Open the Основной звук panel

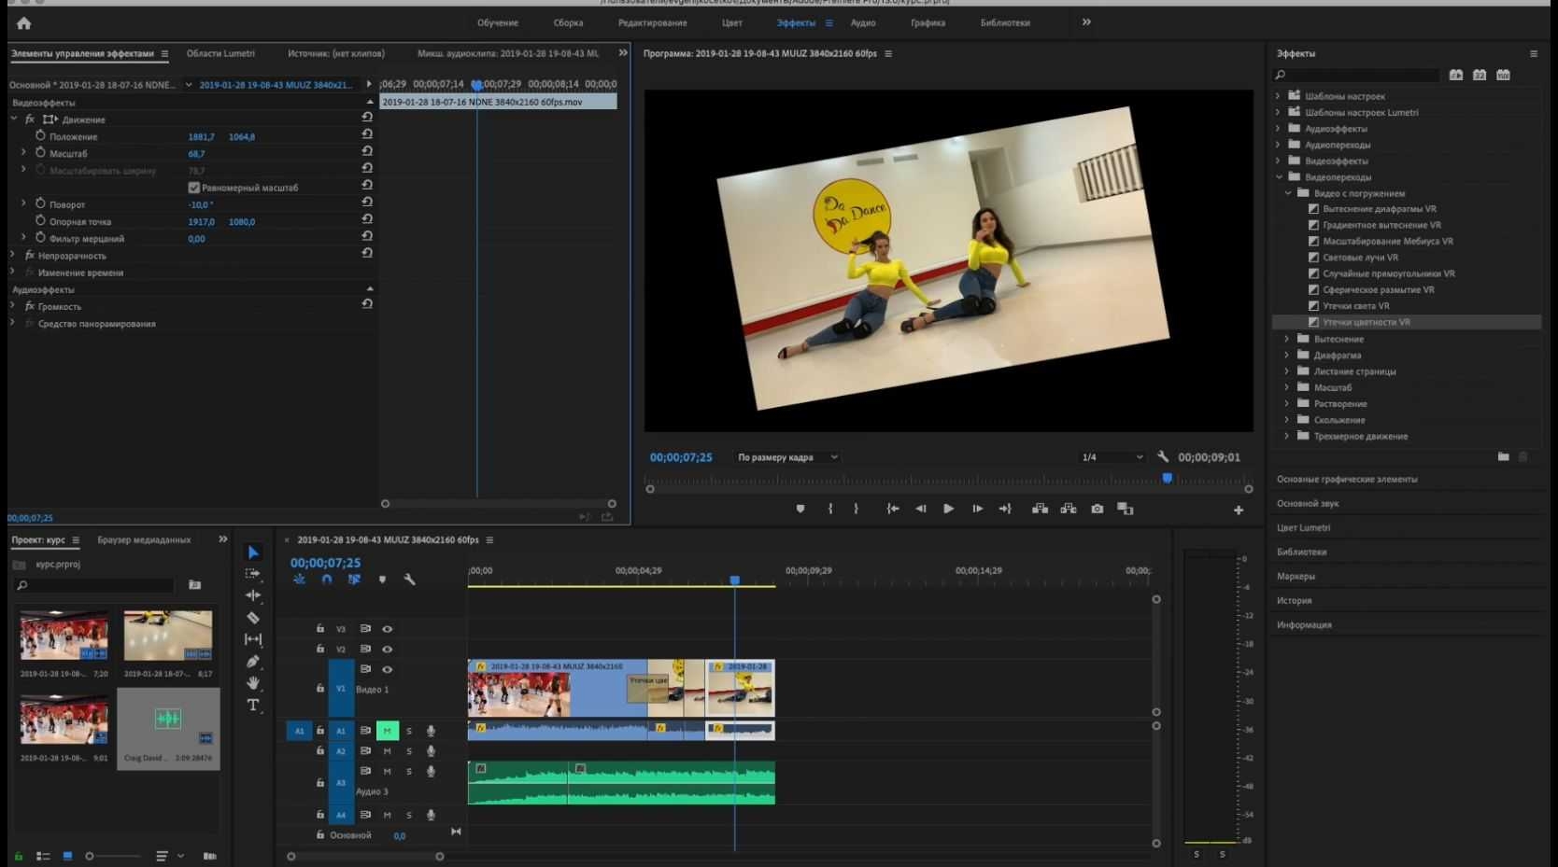coord(1308,503)
